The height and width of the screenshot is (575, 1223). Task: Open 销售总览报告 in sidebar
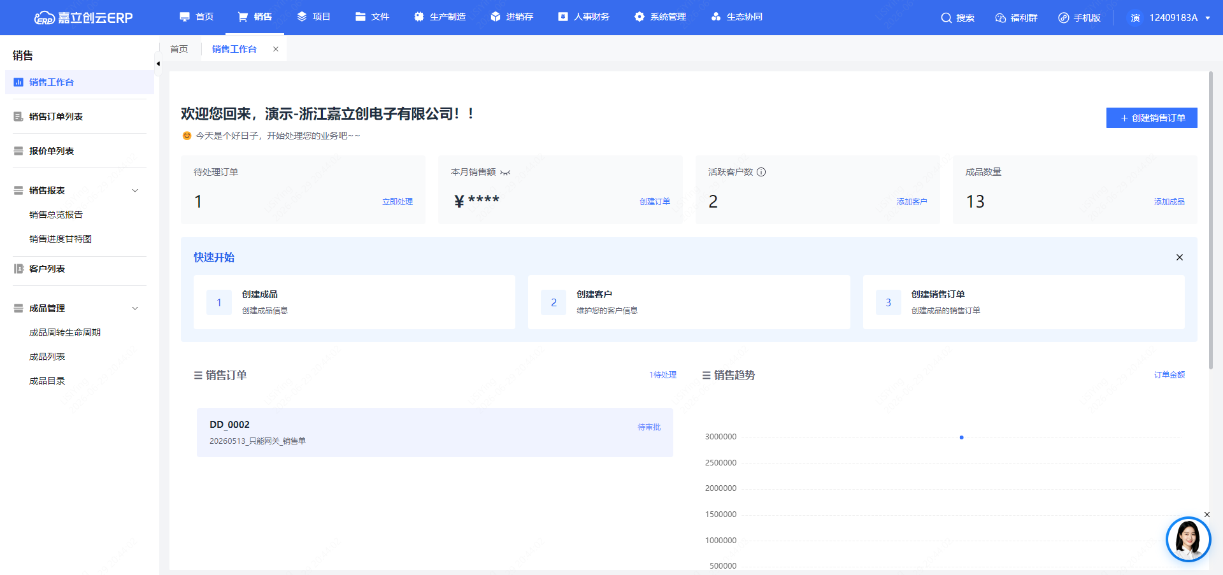tap(56, 215)
